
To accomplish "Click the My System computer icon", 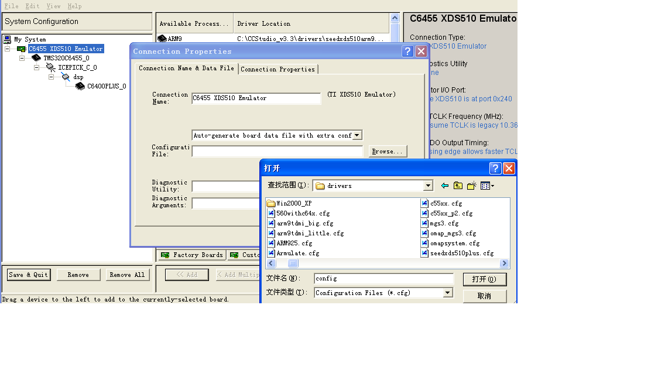I will (x=7, y=39).
